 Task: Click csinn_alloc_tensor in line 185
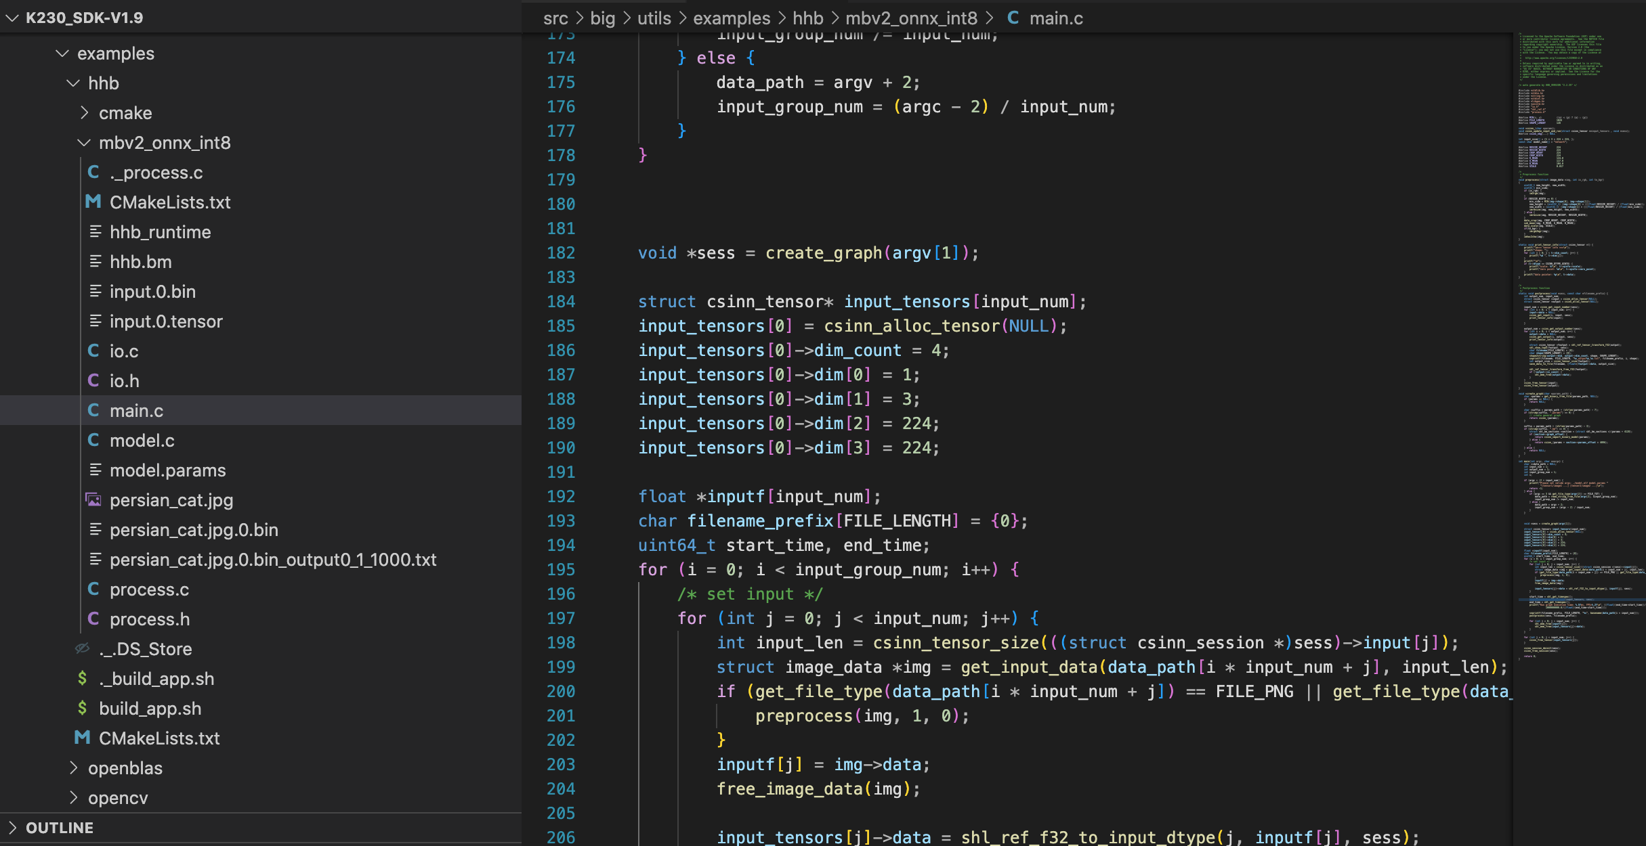click(x=911, y=326)
